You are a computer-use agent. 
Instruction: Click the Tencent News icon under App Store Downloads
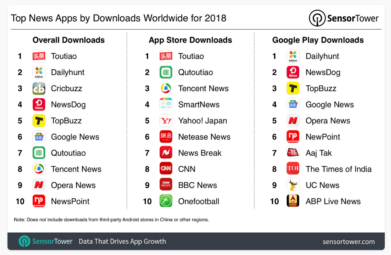[166, 88]
